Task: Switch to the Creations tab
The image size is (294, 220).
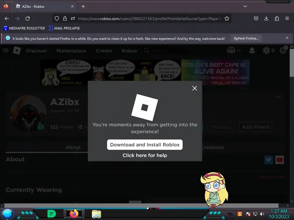Action: pos(213,148)
